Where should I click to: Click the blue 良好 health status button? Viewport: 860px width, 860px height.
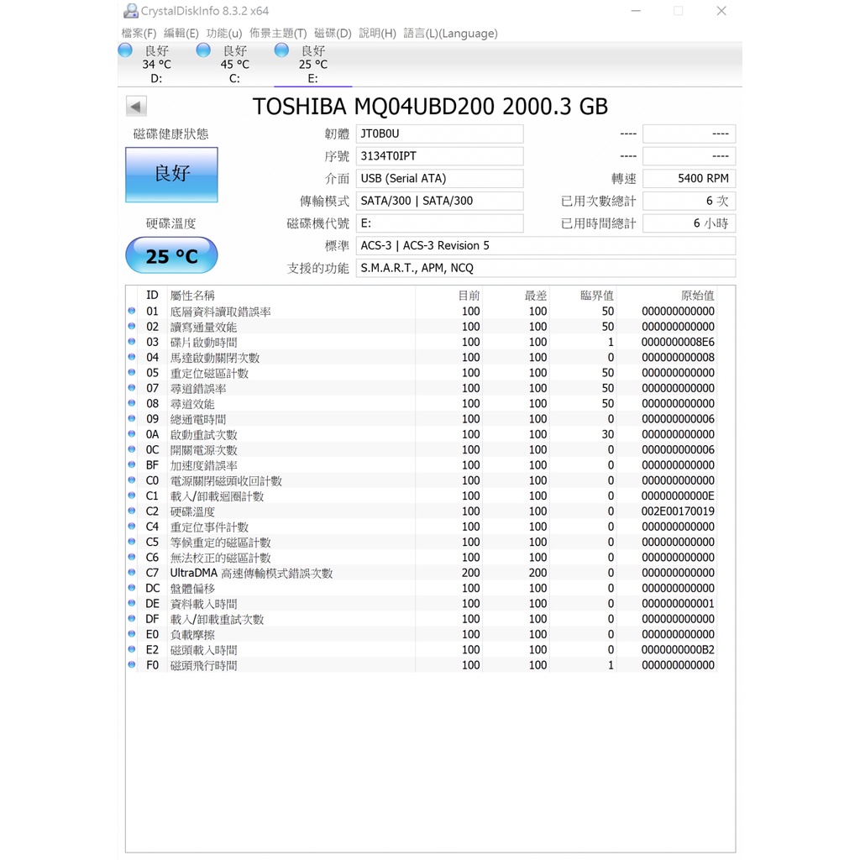[x=171, y=175]
